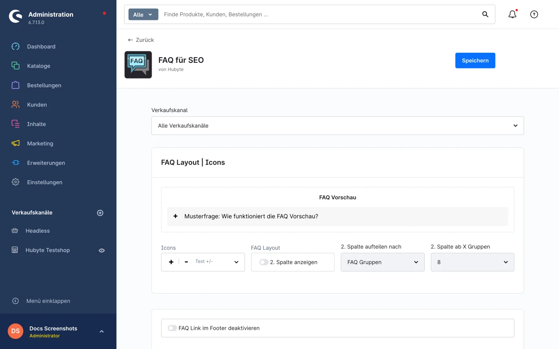559x349 pixels.
Task: Toggle FAQ Link im Footer deaktivieren
Action: tap(172, 328)
